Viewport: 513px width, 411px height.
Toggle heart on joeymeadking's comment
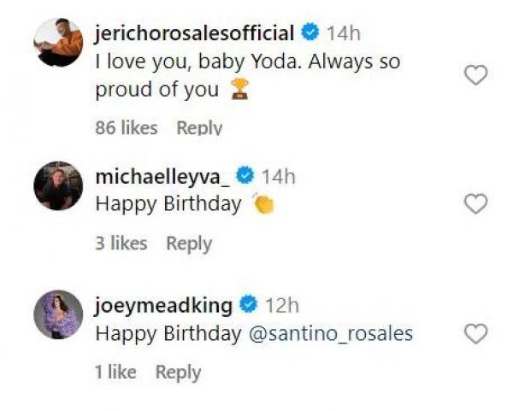pos(475,332)
